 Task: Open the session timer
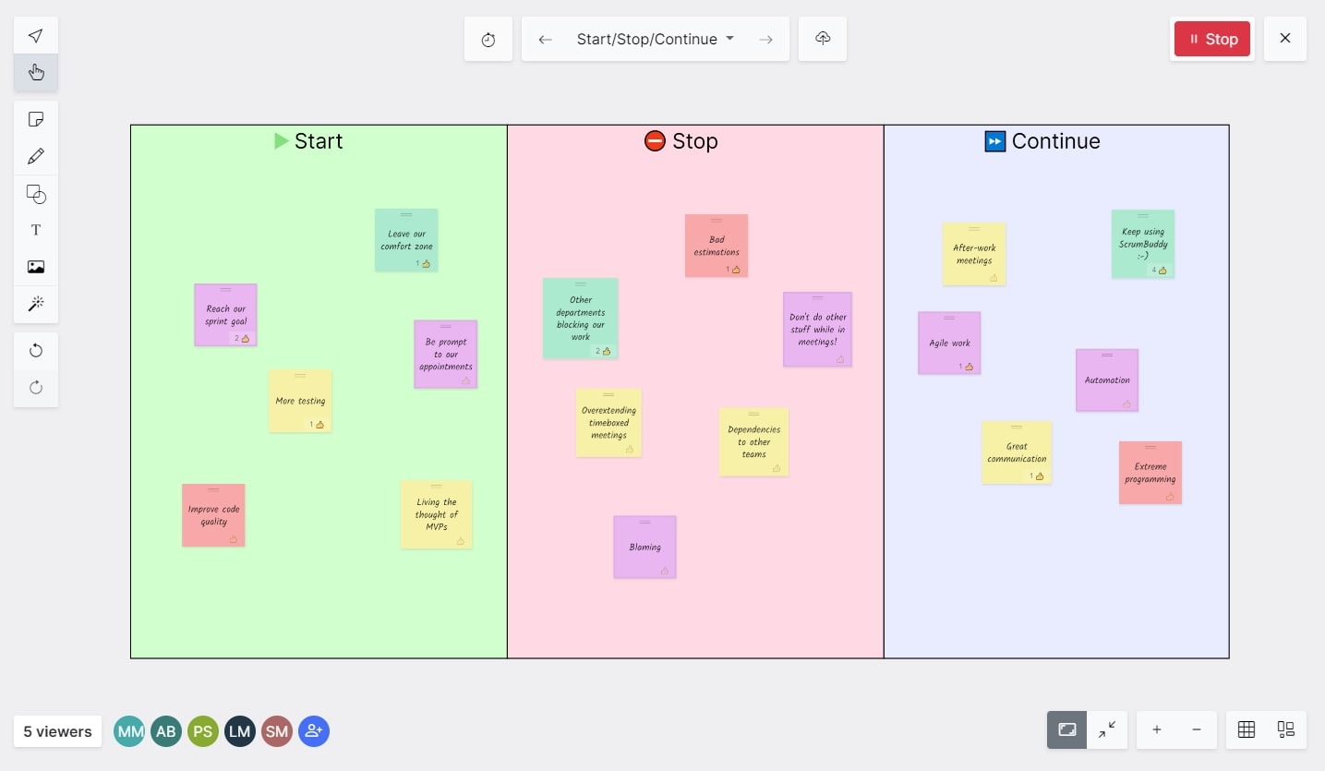[x=488, y=39]
